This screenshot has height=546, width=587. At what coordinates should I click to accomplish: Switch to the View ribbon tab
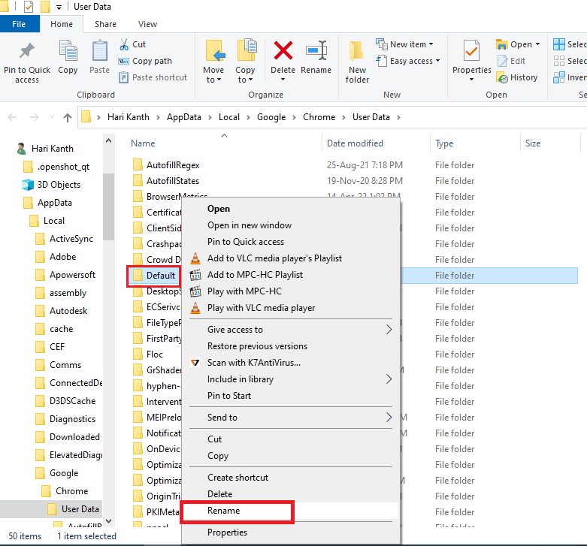147,24
